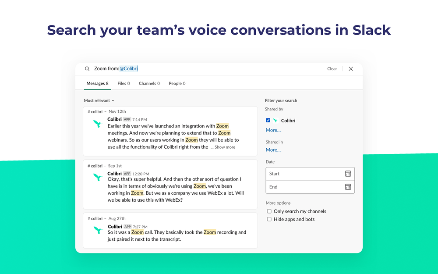Click the Start date field
Image resolution: width=438 pixels, height=274 pixels.
click(x=310, y=174)
